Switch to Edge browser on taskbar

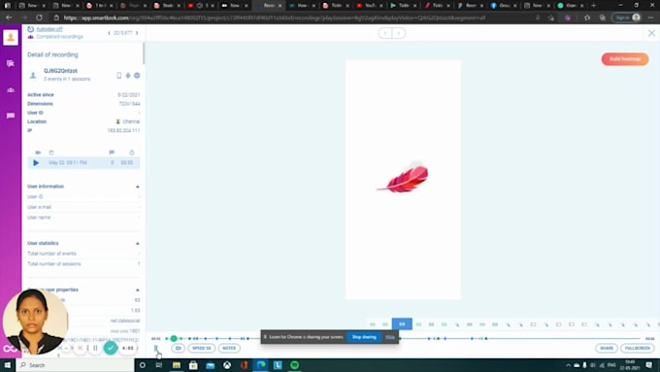[261, 365]
